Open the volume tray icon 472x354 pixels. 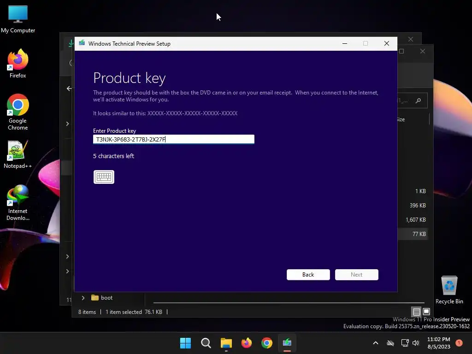(x=416, y=343)
